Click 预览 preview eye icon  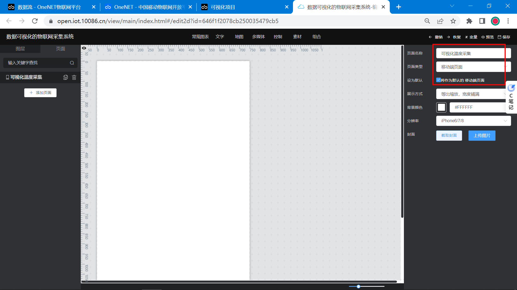pos(487,37)
